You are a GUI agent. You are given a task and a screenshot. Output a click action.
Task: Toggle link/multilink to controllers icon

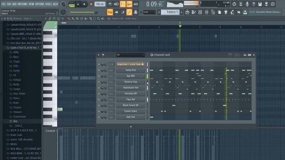[x=129, y=12]
